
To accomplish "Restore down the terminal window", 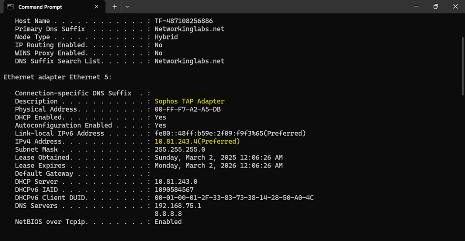I will click(x=435, y=7).
